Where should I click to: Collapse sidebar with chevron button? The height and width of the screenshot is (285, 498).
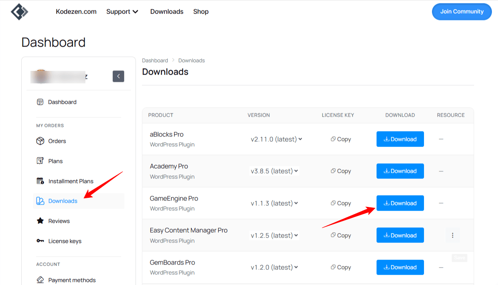tap(118, 76)
